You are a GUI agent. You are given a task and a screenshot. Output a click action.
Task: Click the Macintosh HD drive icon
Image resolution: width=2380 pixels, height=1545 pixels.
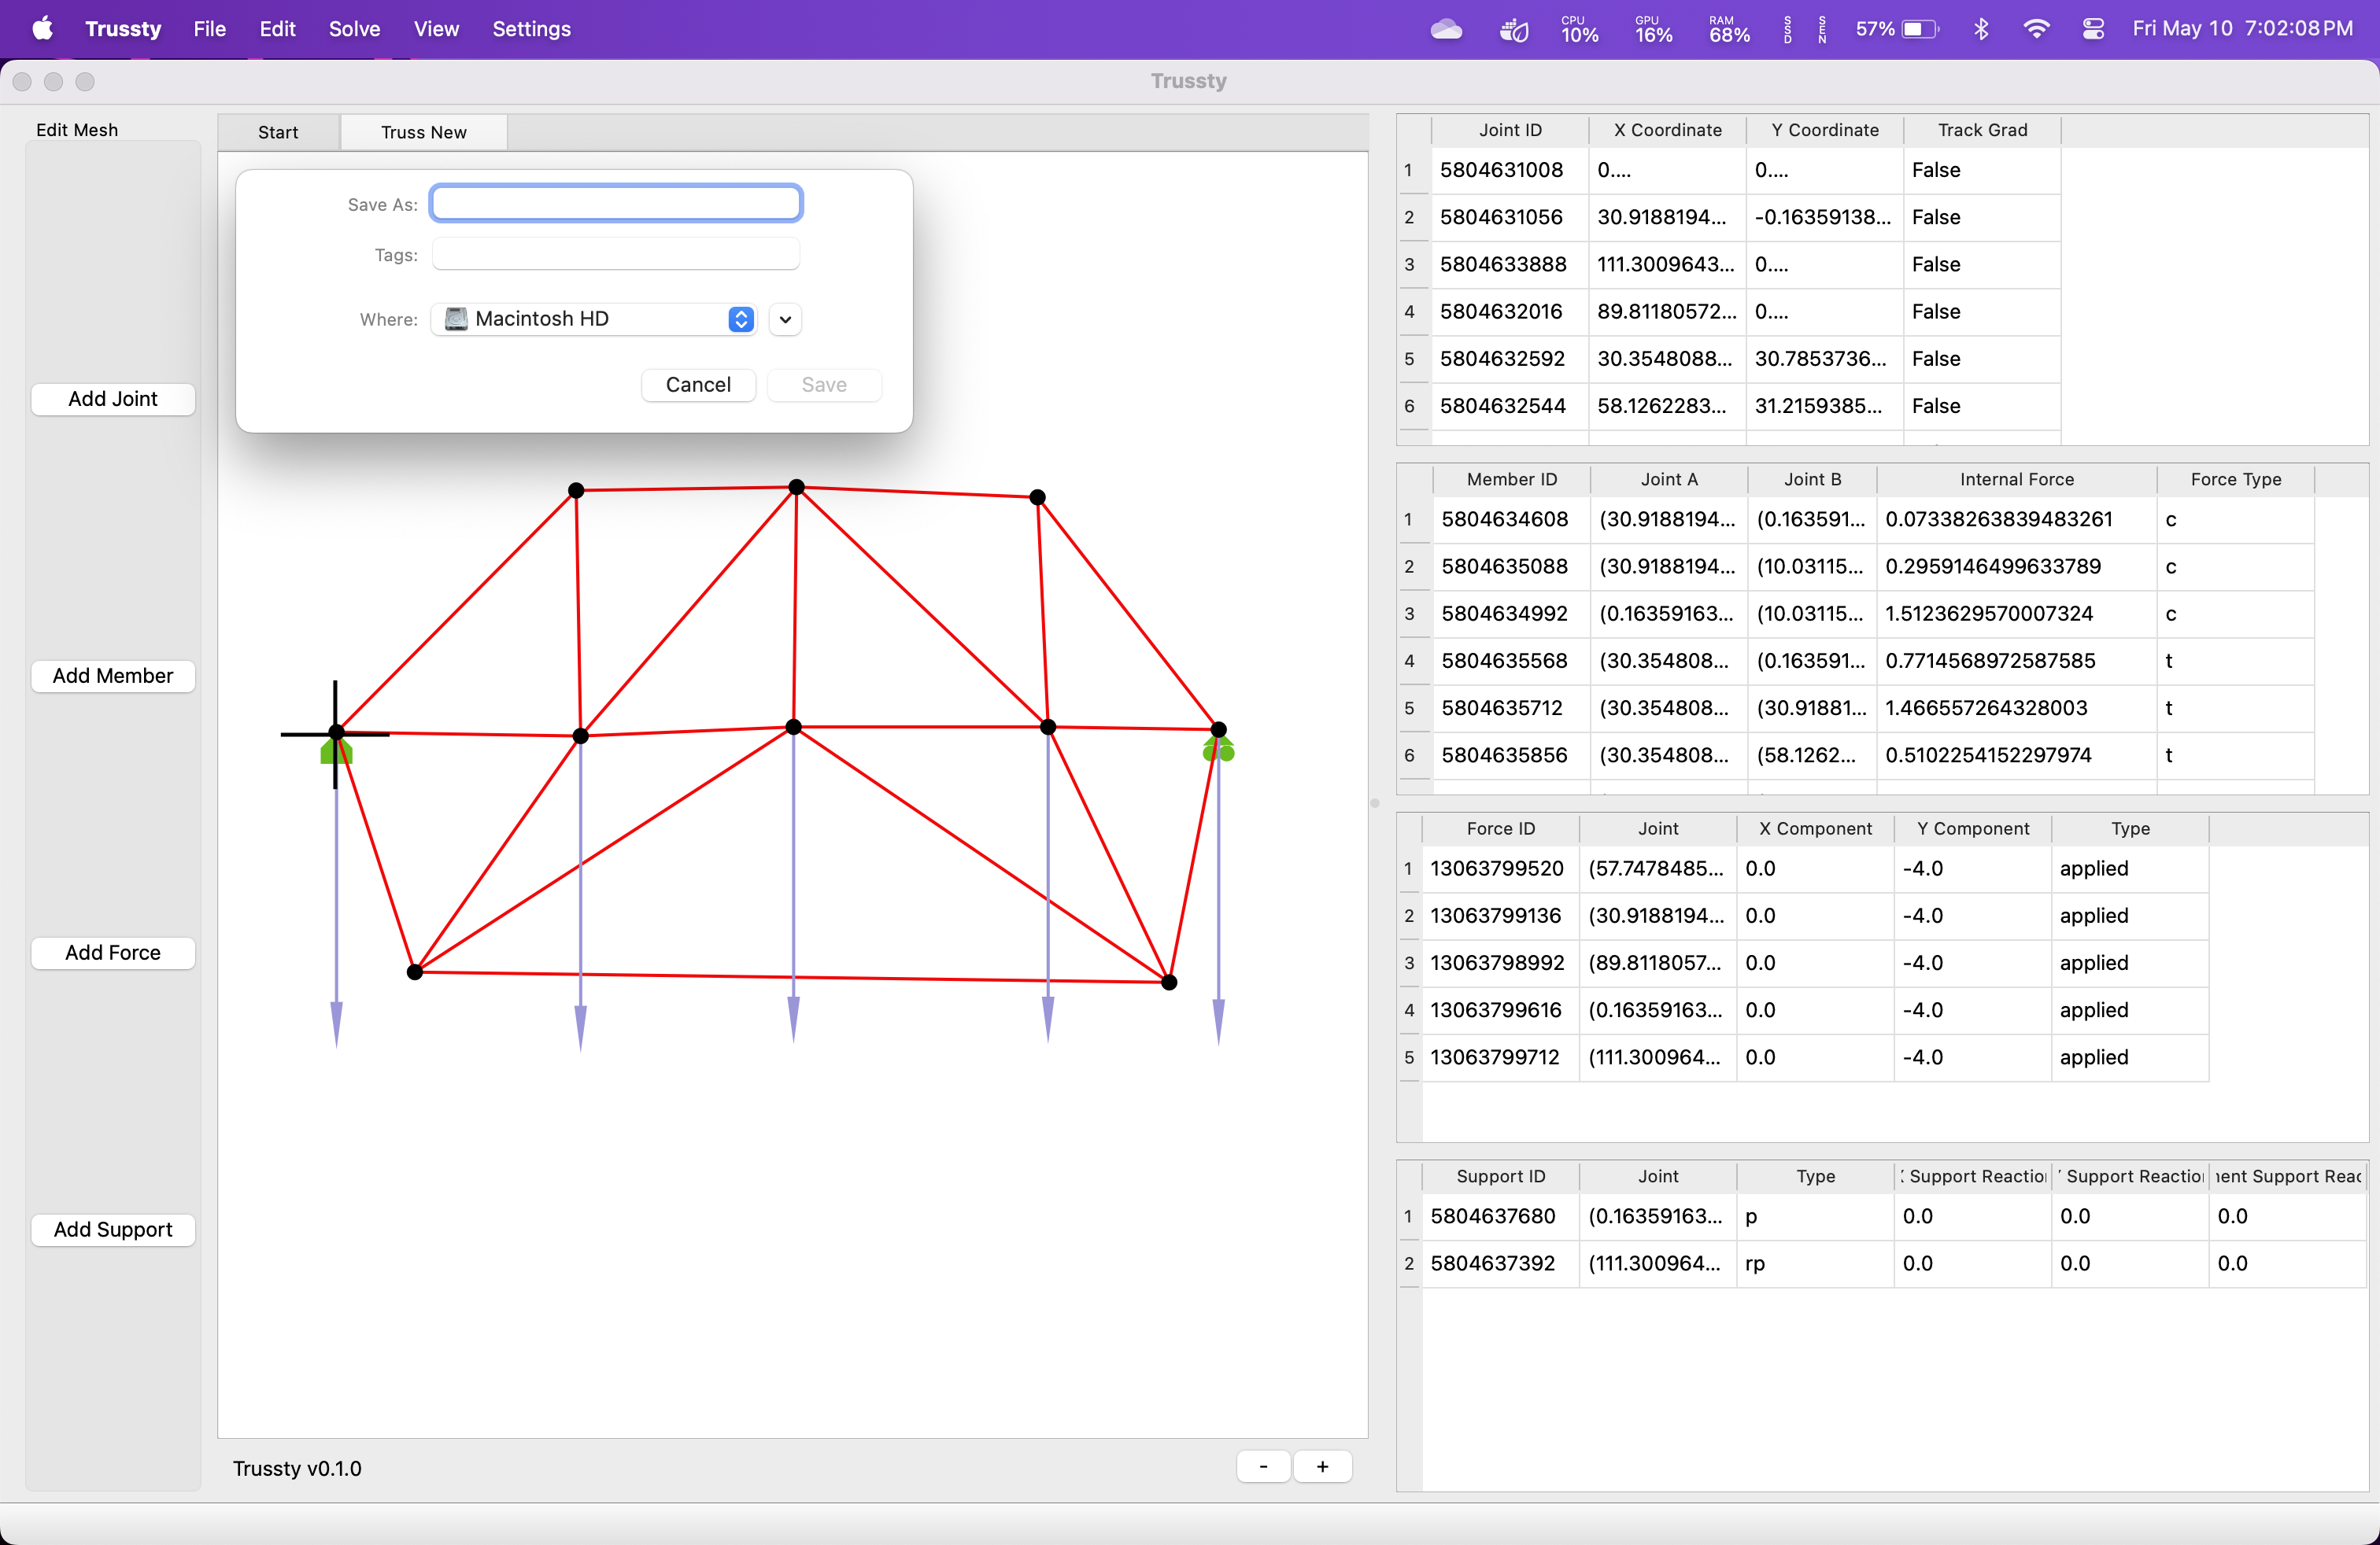coord(456,319)
